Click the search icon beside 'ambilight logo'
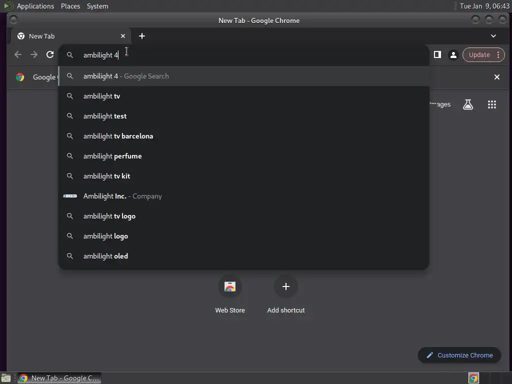This screenshot has height=384, width=512. (x=70, y=236)
